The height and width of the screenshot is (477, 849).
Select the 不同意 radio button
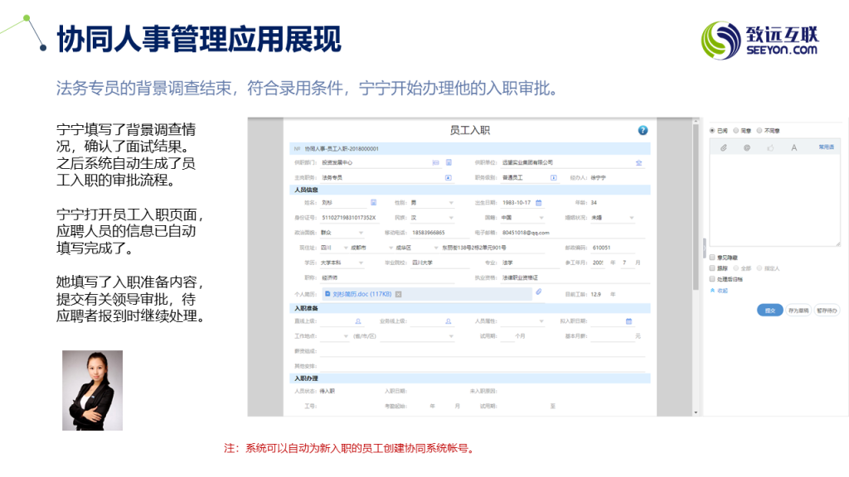click(759, 131)
